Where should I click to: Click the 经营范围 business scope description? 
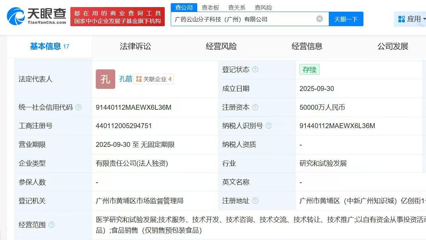261,225
